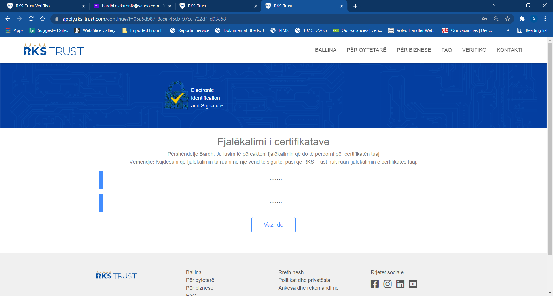Screen dimensions: 553x296
Task: Open Ankesa dhe rekomandime link
Action: (x=308, y=288)
